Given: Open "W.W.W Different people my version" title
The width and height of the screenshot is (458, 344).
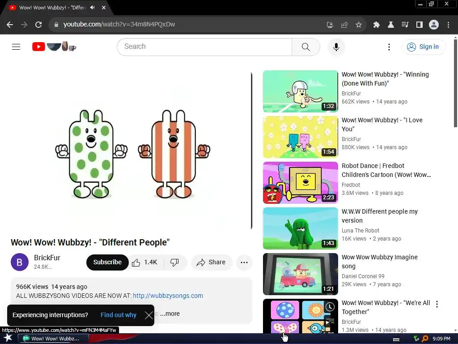Looking at the screenshot, I should 380,216.
